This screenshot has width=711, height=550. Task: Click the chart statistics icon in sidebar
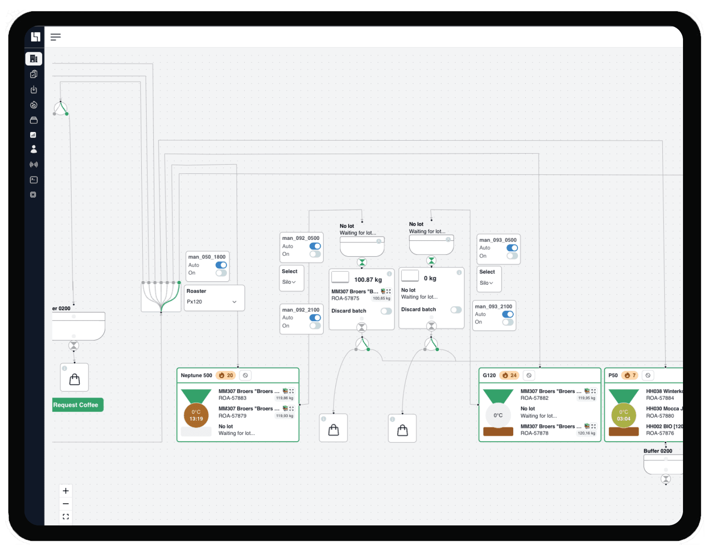pyautogui.click(x=34, y=135)
